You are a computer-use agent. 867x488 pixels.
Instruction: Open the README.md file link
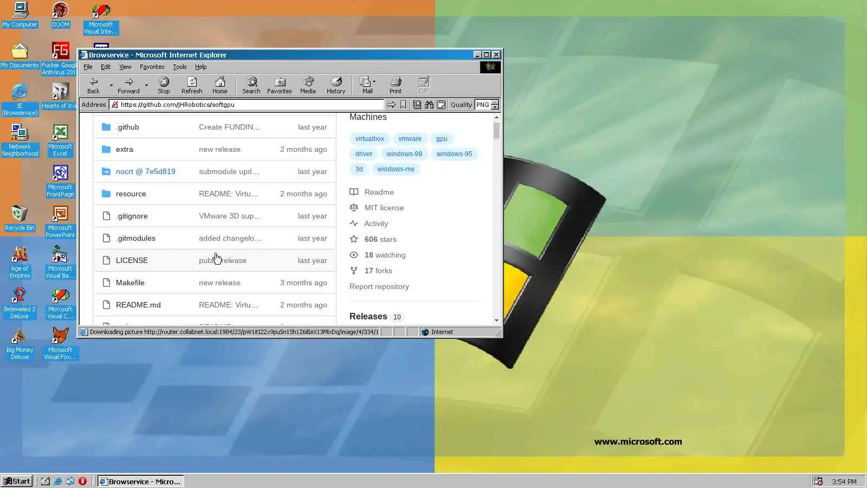pyautogui.click(x=138, y=305)
